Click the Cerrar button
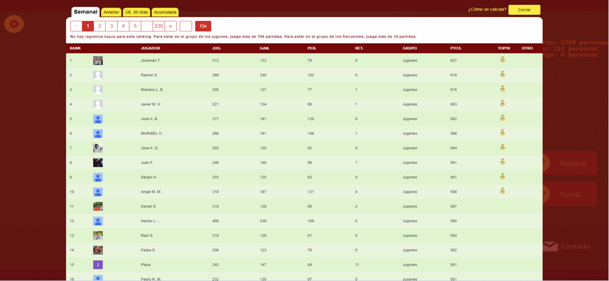This screenshot has width=609, height=281. coord(525,10)
